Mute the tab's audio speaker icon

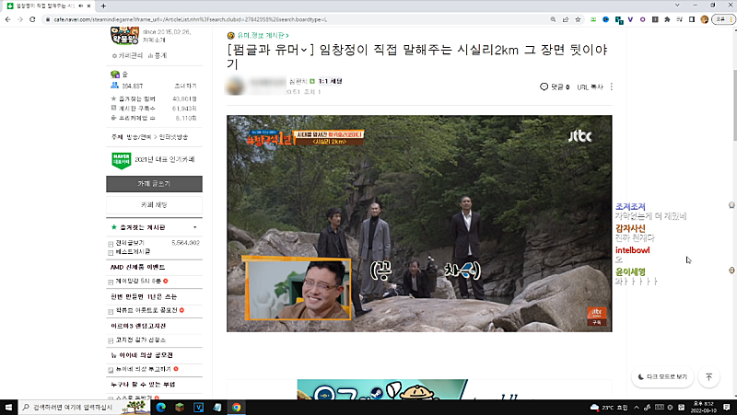tap(81, 6)
